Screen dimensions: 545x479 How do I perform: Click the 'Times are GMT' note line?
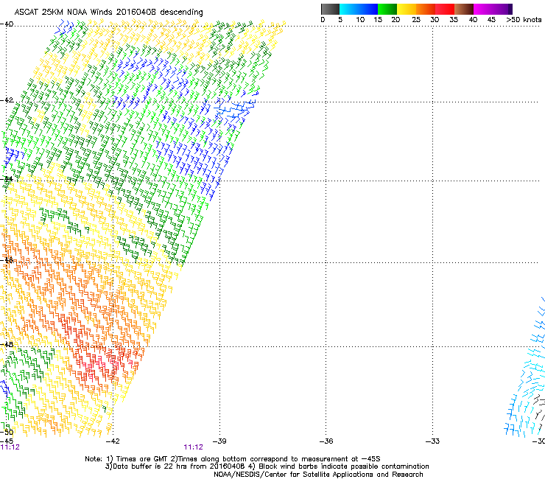tap(233, 459)
